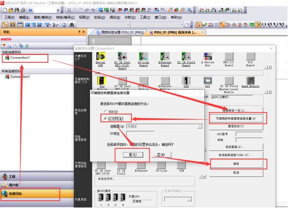The width and height of the screenshot is (288, 208).
Task: Open the 窗口(W) menu
Action: 161,18
